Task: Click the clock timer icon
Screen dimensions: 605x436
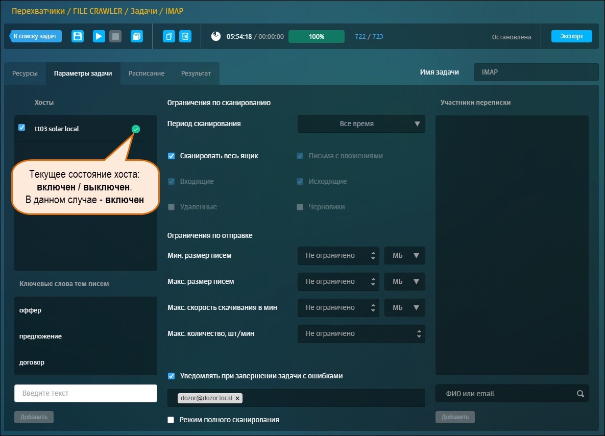Action: coord(215,36)
